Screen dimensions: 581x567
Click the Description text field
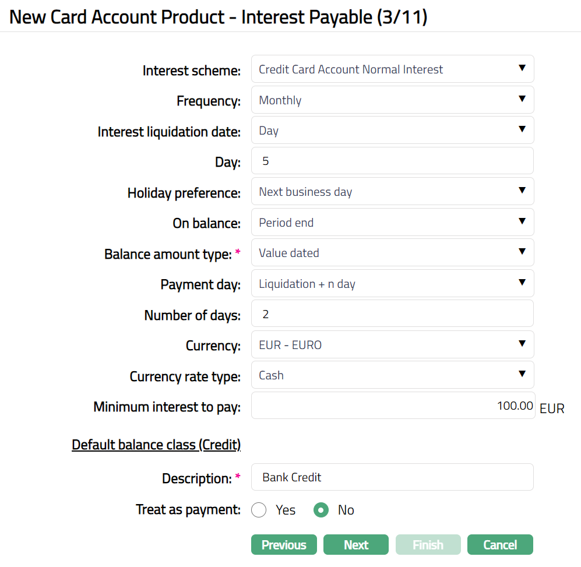(x=392, y=477)
